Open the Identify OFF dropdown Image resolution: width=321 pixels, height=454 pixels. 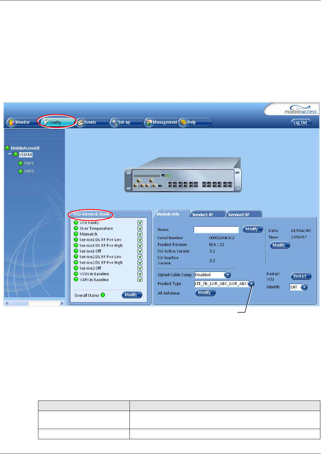304,287
